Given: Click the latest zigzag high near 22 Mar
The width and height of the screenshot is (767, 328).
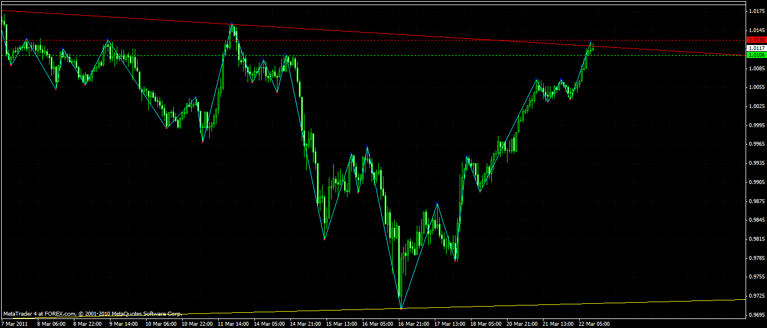Looking at the screenshot, I should tap(590, 41).
